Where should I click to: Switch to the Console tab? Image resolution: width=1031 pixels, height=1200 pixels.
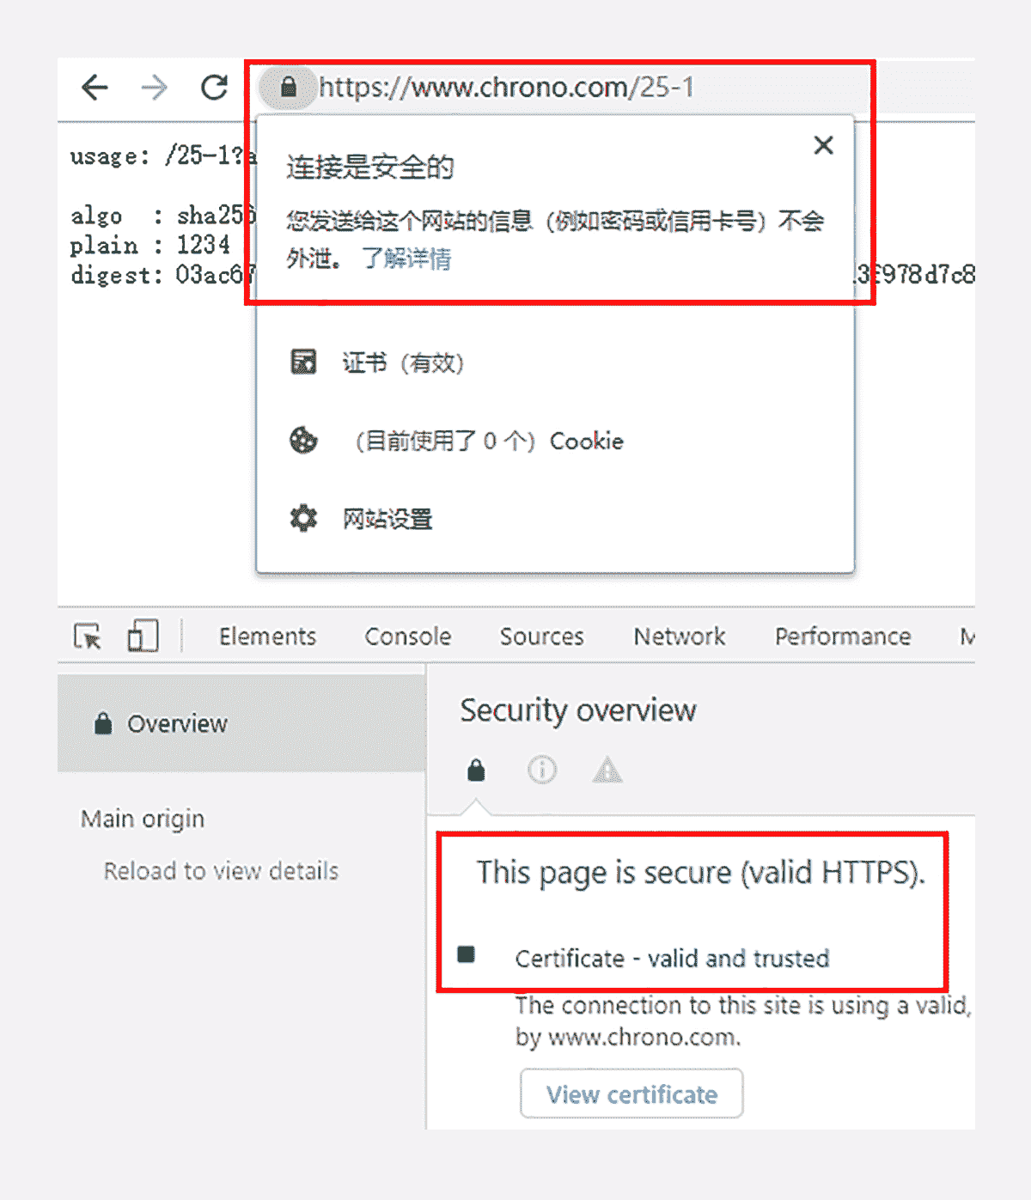click(x=408, y=637)
